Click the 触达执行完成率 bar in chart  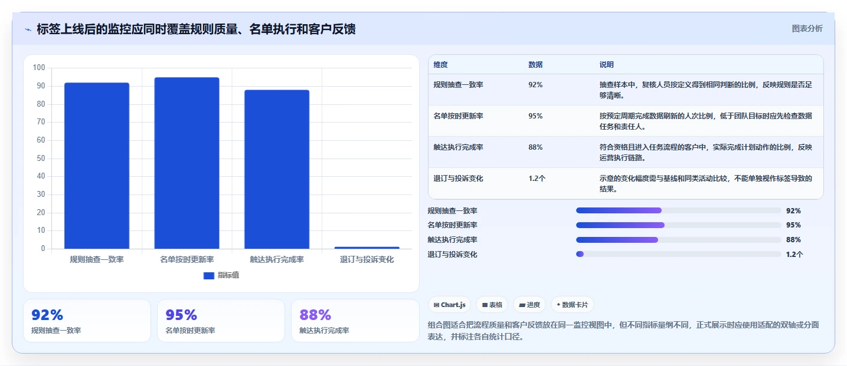point(277,169)
